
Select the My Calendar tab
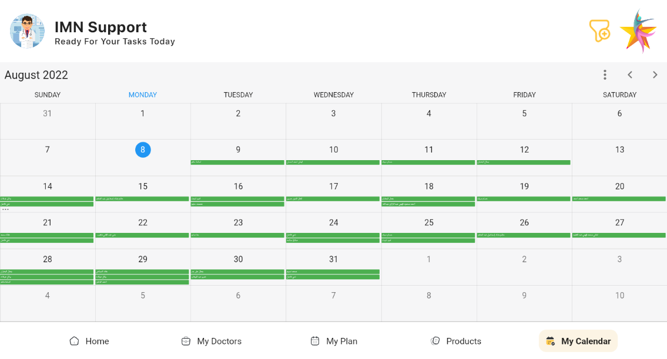pos(578,341)
